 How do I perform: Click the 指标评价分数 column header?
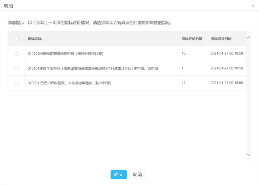pos(192,39)
